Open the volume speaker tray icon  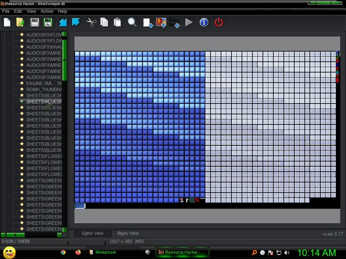point(287,253)
